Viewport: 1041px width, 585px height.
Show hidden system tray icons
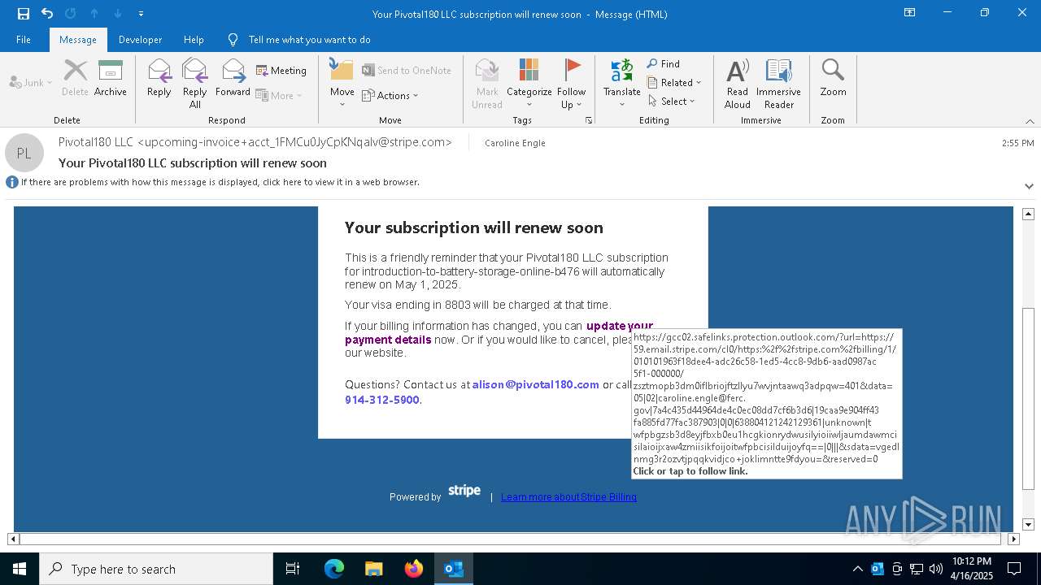858,569
